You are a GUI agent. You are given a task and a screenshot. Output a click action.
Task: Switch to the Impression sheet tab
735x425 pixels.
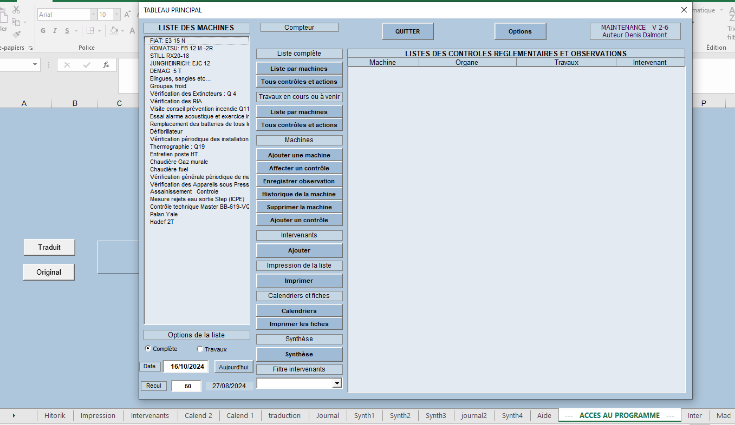click(x=98, y=415)
